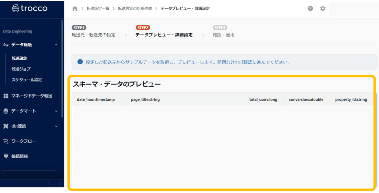Click the trocco logo
The width and height of the screenshot is (379, 193).
(30, 8)
